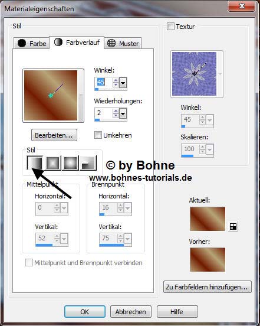
Task: Expand the texture preview picker dropdown
Action: click(x=220, y=74)
